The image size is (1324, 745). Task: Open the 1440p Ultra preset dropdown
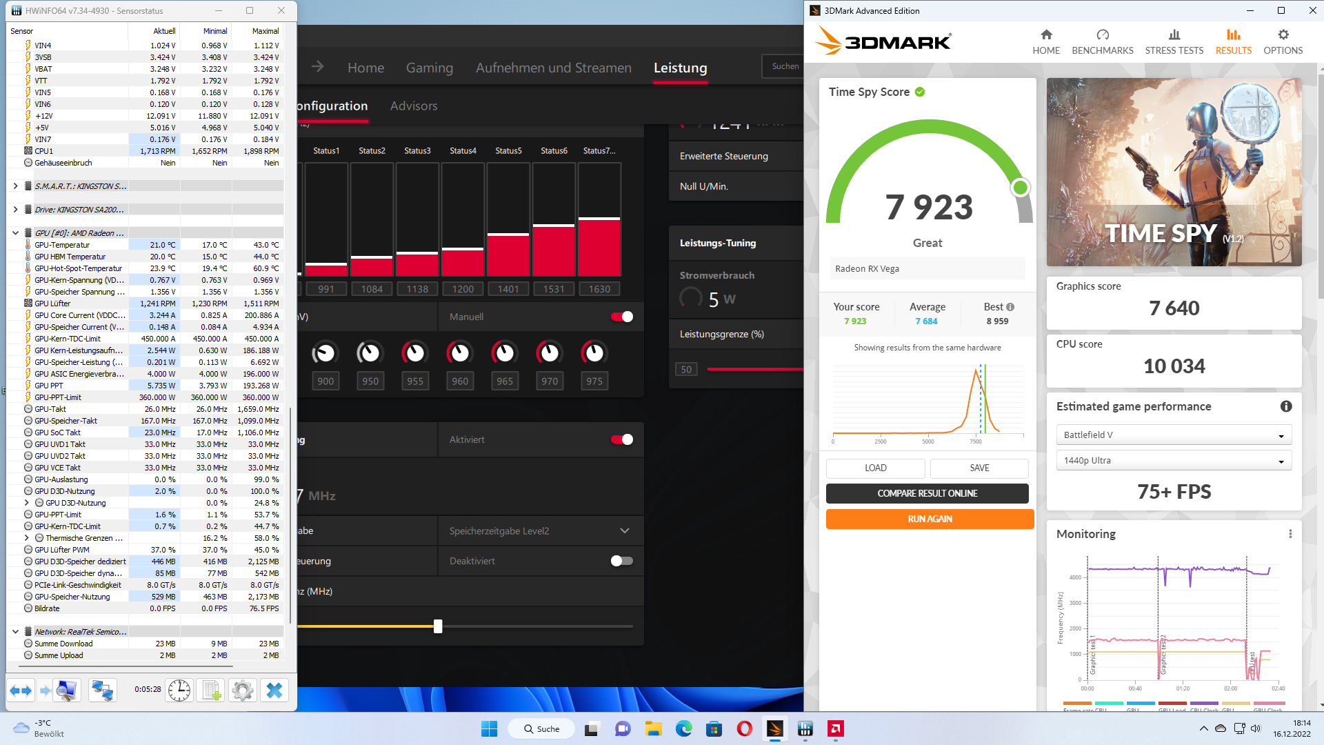[1174, 461]
